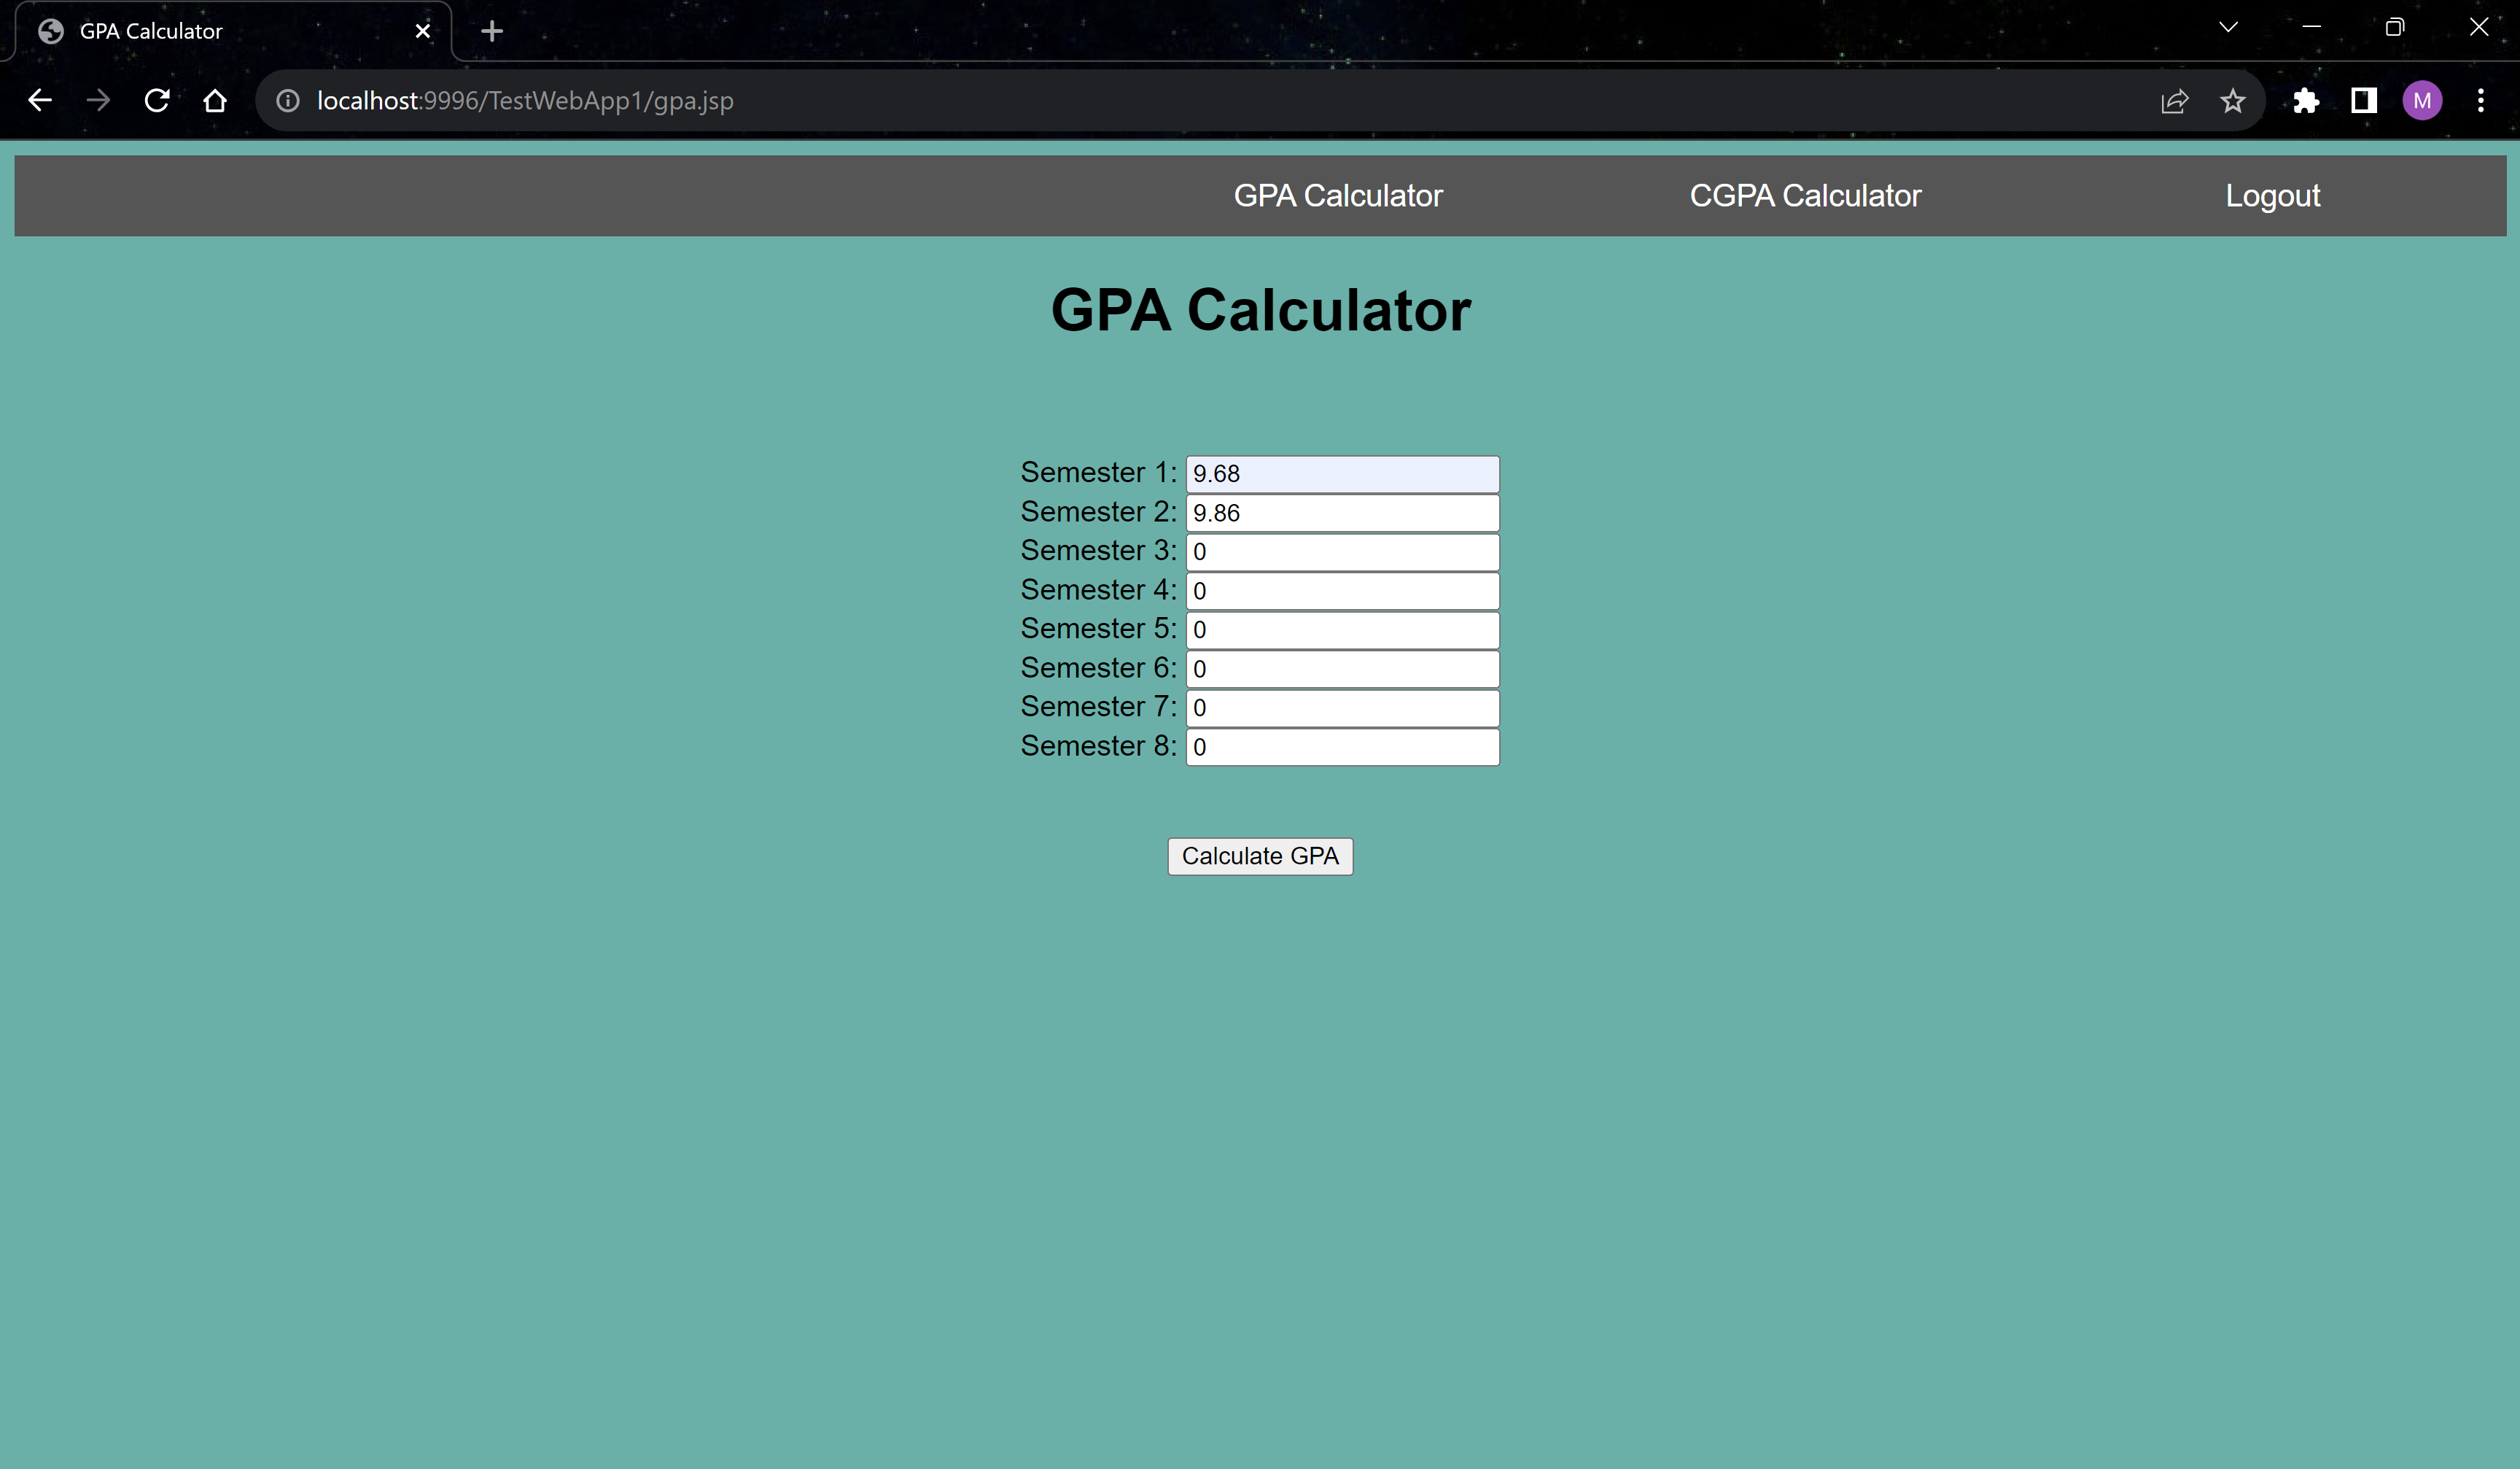Click the new tab plus button
This screenshot has height=1469, width=2520.
pos(491,30)
